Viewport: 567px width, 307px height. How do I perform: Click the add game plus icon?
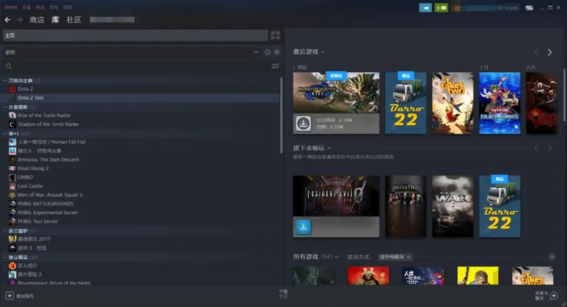pos(9,296)
